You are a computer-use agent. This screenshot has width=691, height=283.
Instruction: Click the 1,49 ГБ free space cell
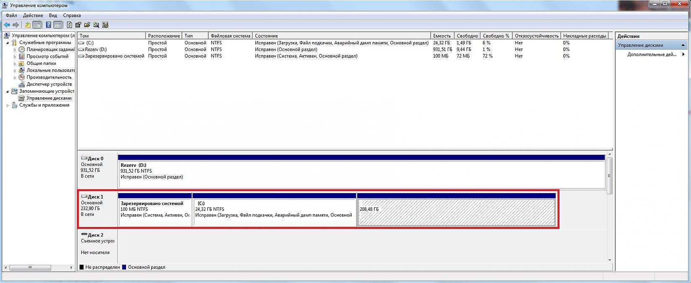[464, 43]
